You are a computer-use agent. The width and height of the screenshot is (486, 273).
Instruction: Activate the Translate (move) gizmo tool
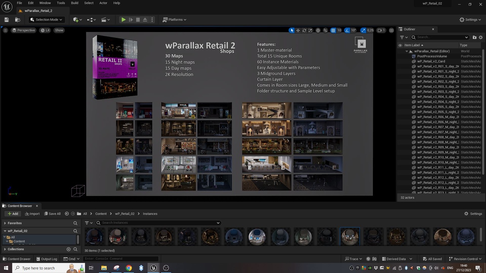[298, 30]
